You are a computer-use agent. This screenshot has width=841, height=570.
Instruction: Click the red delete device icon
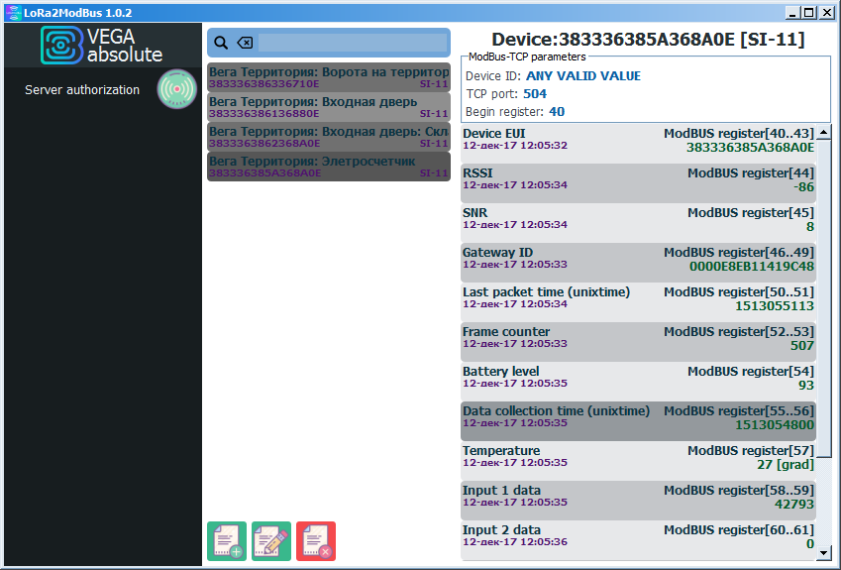(316, 541)
